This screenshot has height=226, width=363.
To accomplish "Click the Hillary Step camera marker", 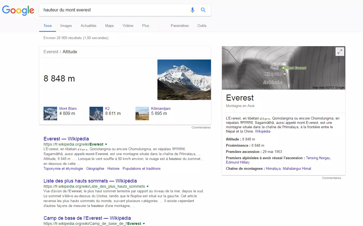I will (285, 74).
